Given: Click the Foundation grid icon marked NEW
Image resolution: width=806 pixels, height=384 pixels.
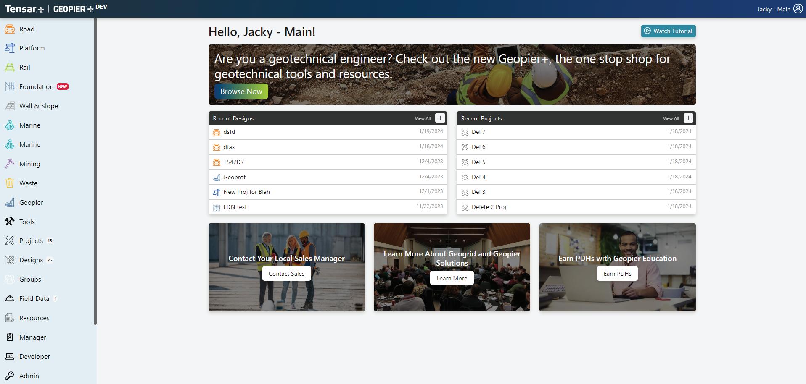Looking at the screenshot, I should click(10, 86).
